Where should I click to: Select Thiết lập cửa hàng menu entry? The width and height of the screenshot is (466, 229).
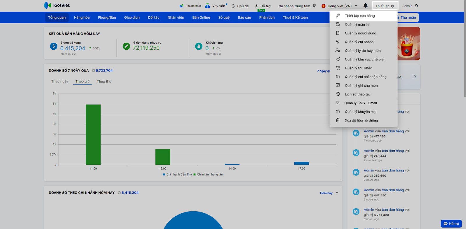[x=360, y=16]
